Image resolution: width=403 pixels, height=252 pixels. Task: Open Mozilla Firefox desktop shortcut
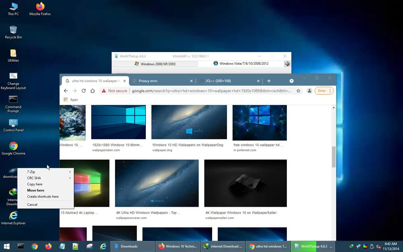tap(40, 9)
